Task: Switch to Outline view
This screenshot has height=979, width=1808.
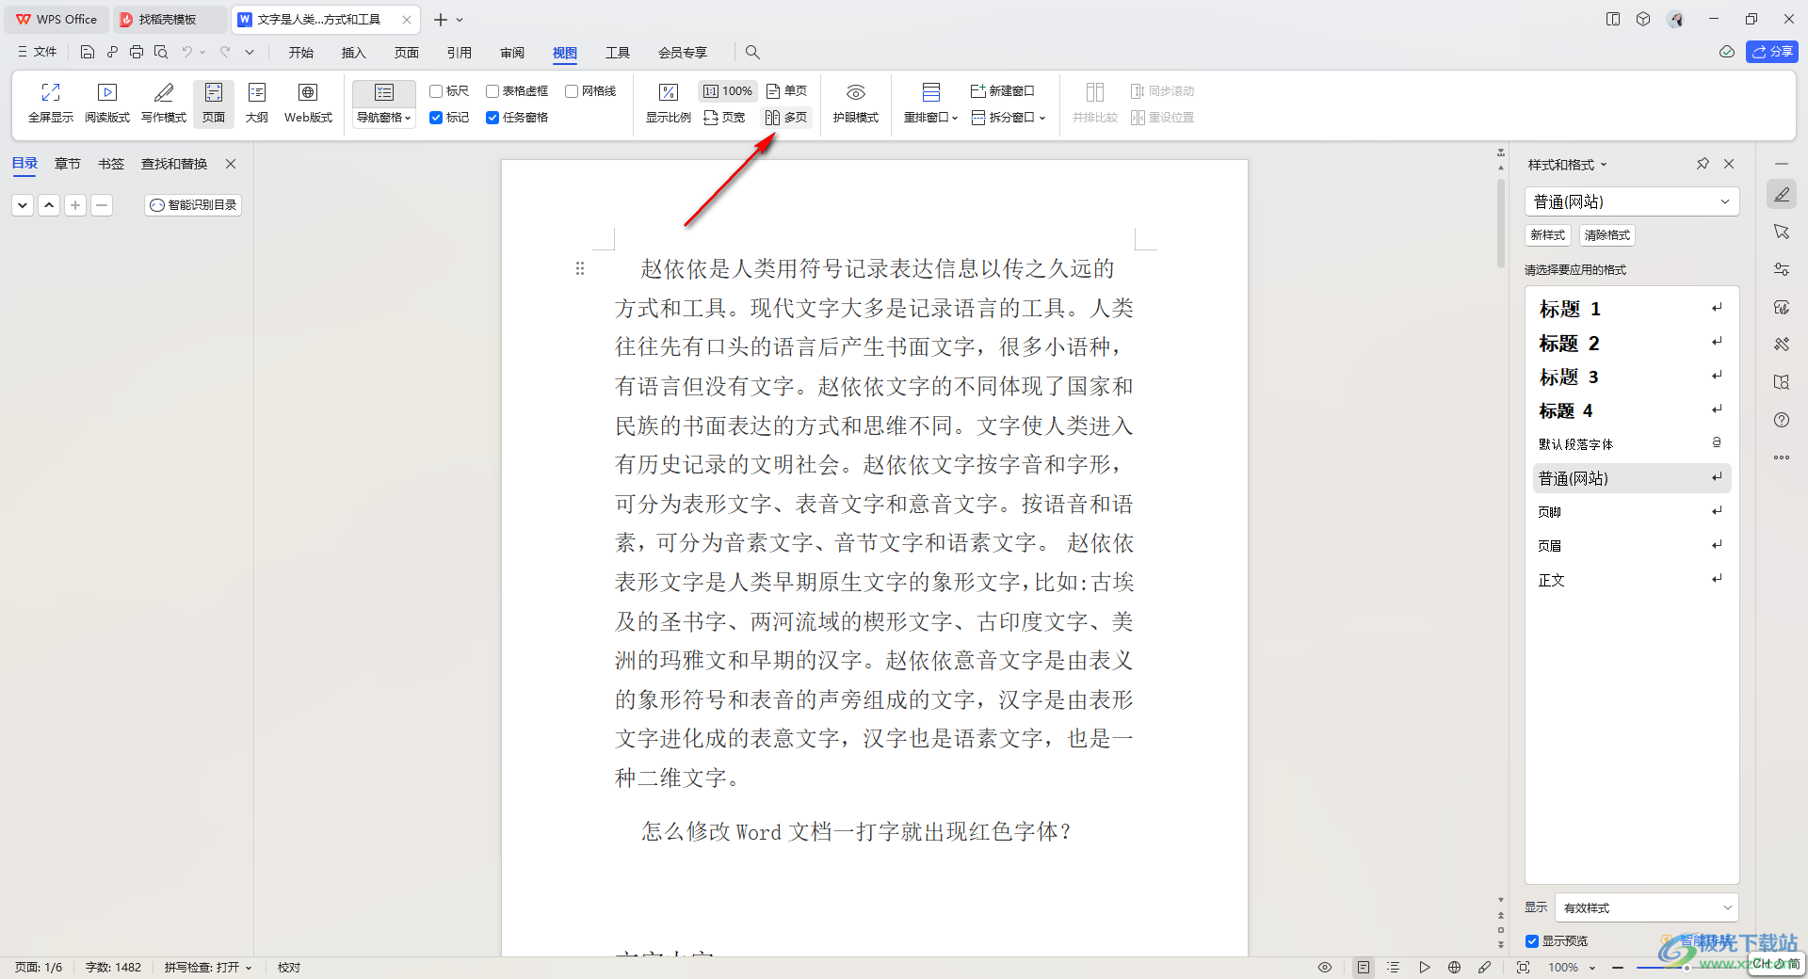Action: point(257,103)
